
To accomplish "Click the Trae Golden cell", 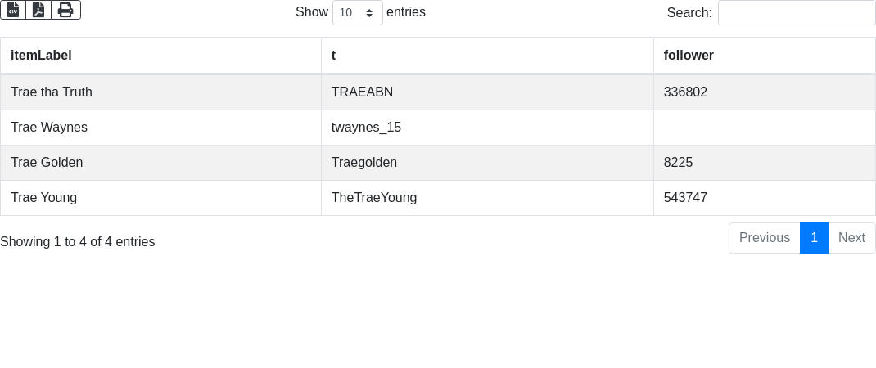I will (47, 163).
